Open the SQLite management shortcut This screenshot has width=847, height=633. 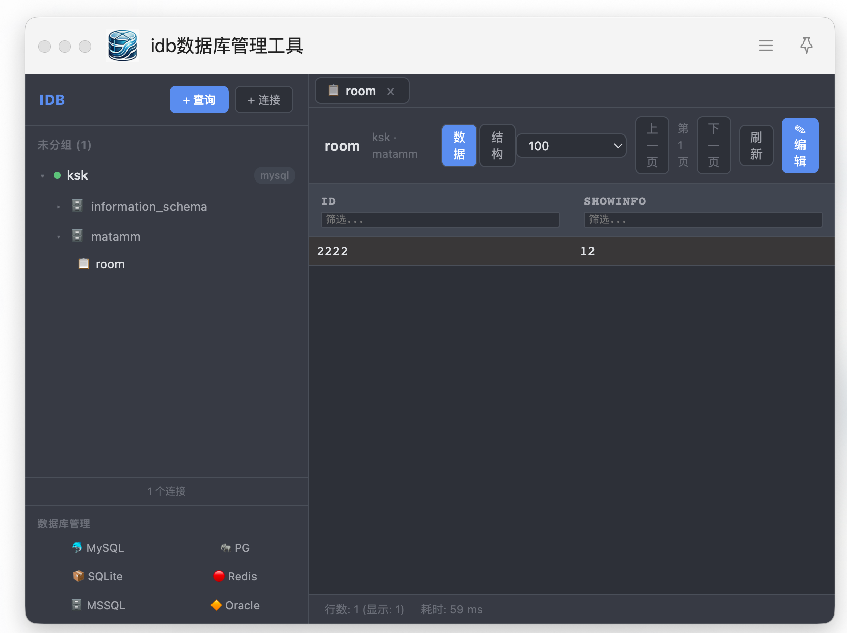tap(98, 576)
